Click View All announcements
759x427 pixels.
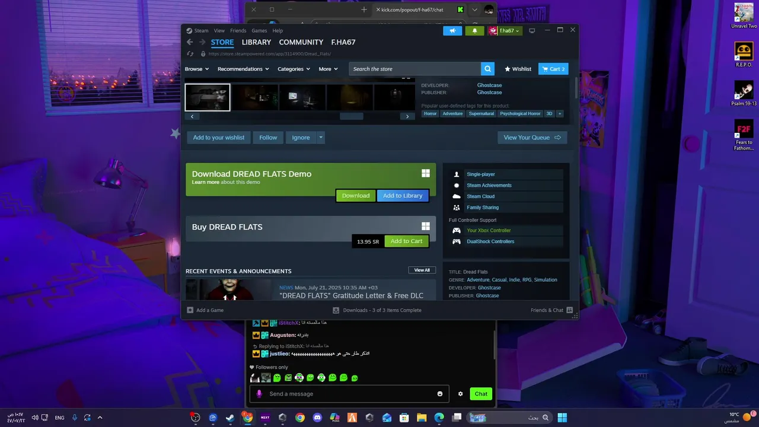pos(422,270)
